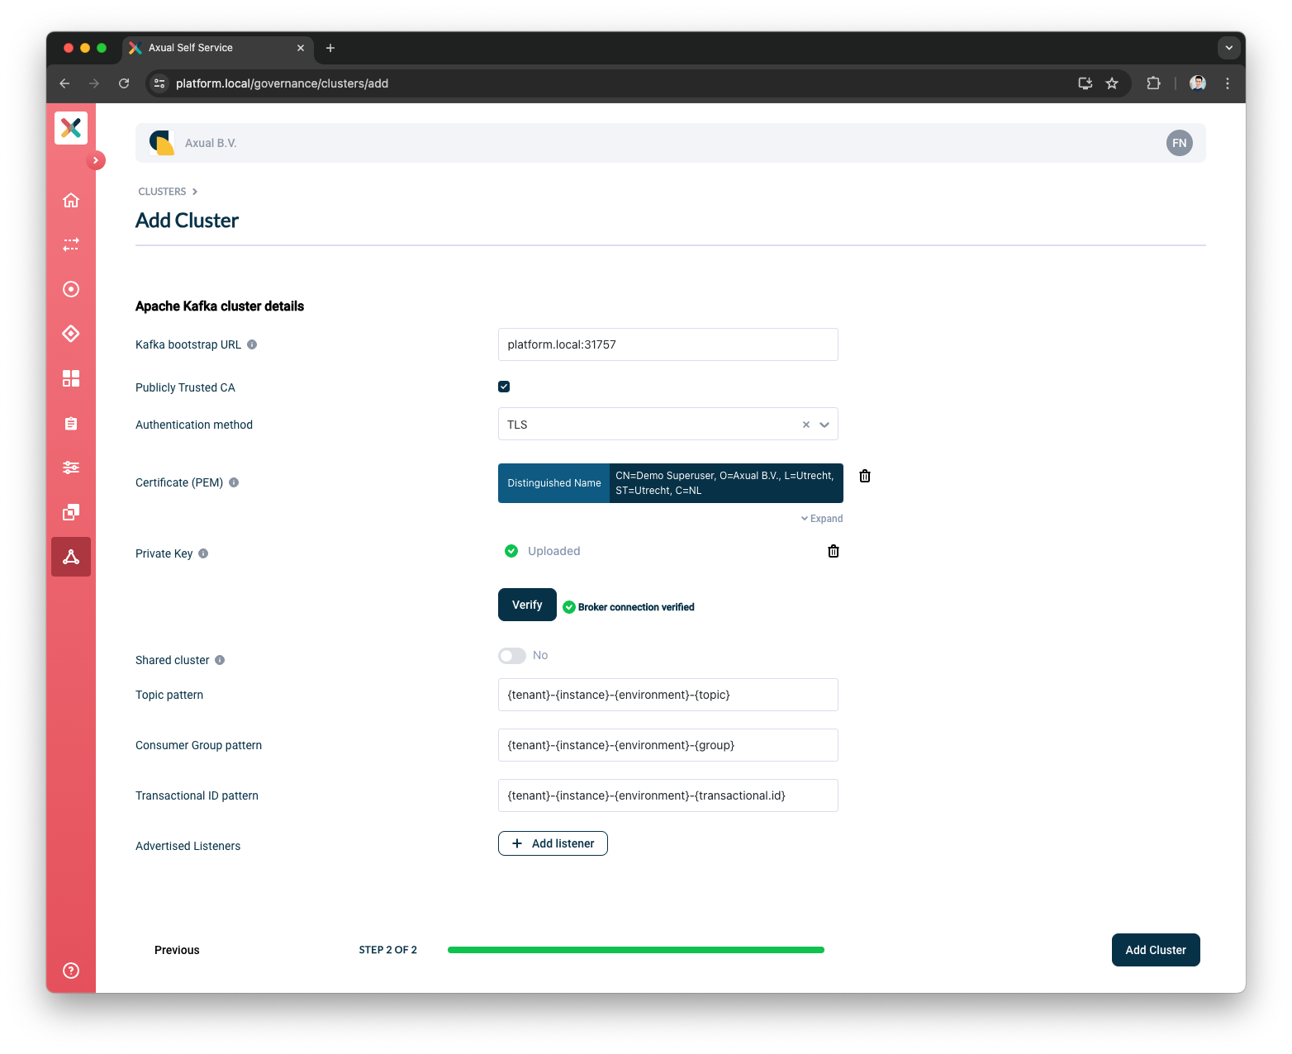Show info for Private Key
1292x1054 pixels.
(x=203, y=553)
